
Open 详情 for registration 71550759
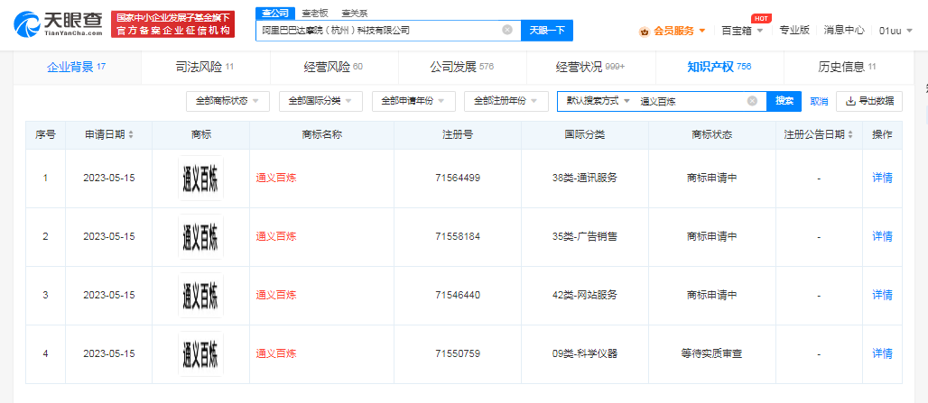[883, 353]
